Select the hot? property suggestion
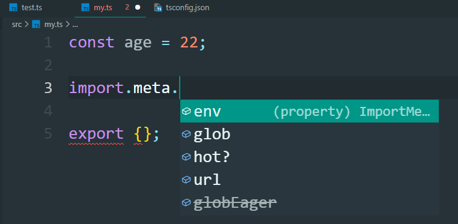458x224 pixels. tap(310, 157)
